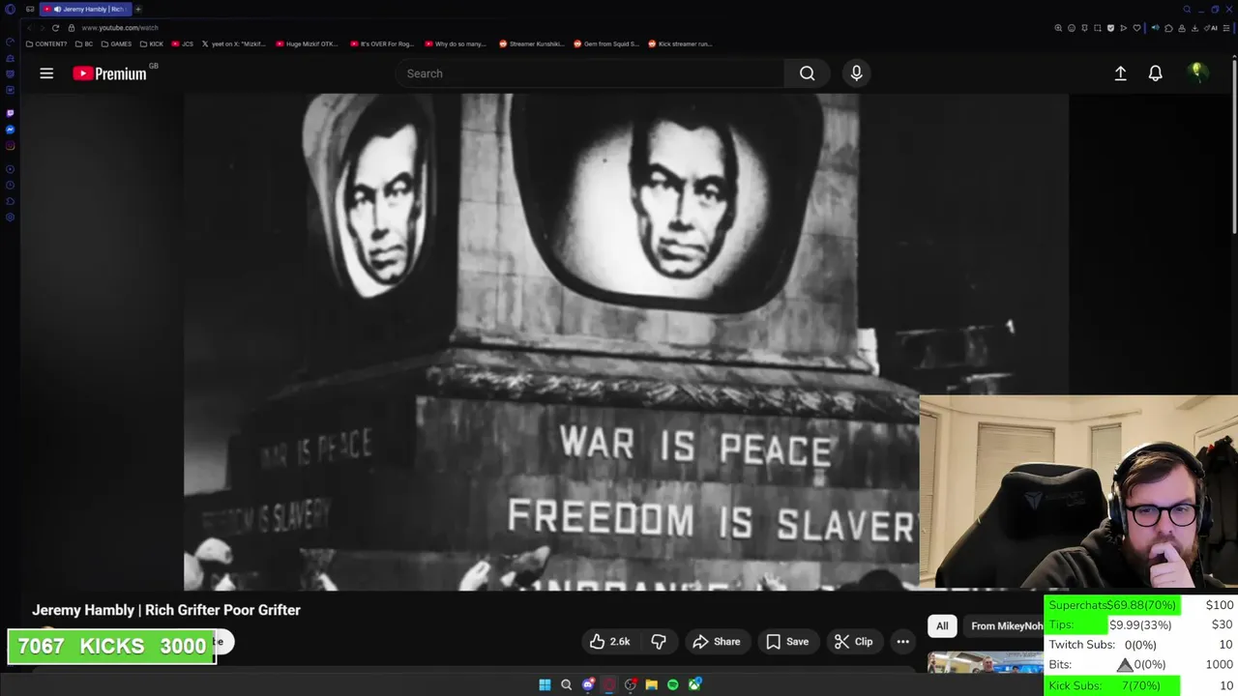This screenshot has height=696, width=1238.
Task: Go to YouTube Premium home logo
Action: tap(109, 73)
